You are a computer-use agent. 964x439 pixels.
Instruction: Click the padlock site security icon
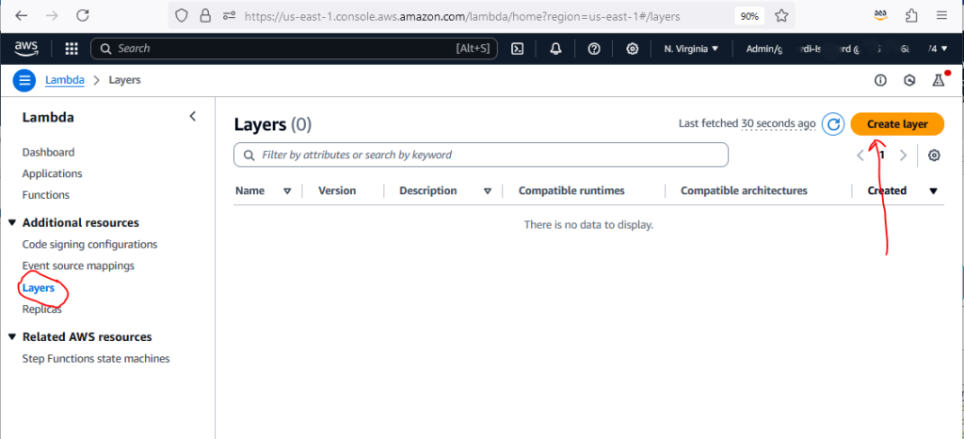[x=205, y=16]
